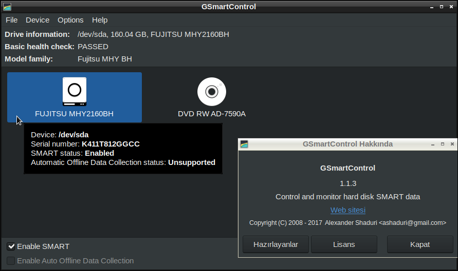Click the FUJITSU MHY2160BH drive label
The image size is (458, 271).
coord(74,114)
